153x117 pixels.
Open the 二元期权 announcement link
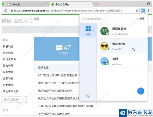coord(59,83)
